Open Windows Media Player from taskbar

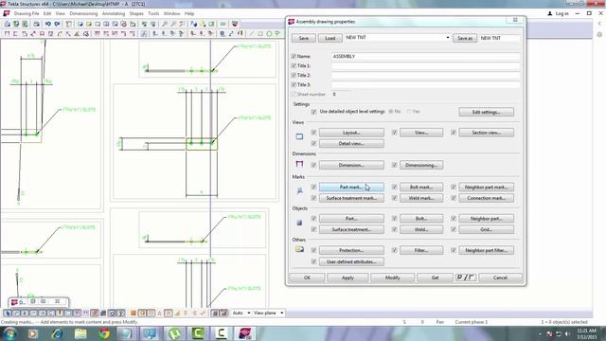pos(33,332)
